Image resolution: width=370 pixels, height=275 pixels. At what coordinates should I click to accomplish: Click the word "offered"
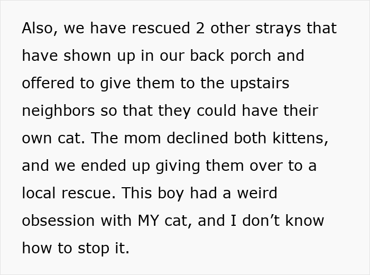48,83
